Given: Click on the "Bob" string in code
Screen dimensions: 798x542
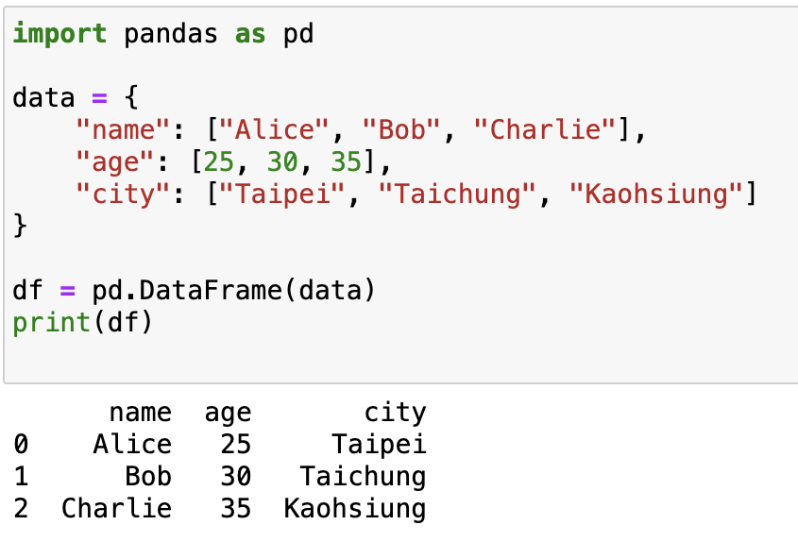Looking at the screenshot, I should coord(401,129).
